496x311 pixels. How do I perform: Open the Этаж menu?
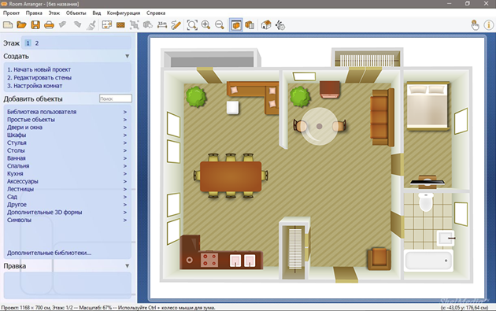(x=54, y=13)
